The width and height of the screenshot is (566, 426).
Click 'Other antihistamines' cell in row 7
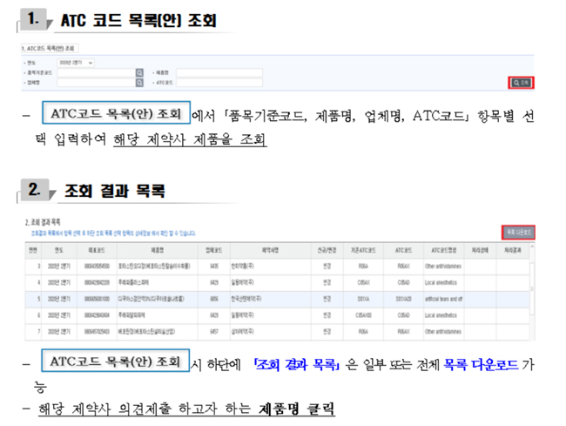pyautogui.click(x=443, y=331)
